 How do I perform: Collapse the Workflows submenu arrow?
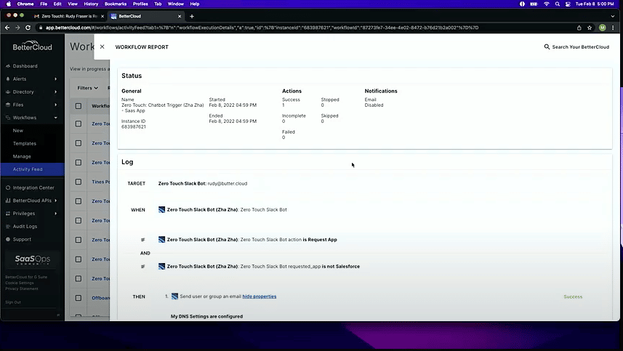click(x=56, y=118)
